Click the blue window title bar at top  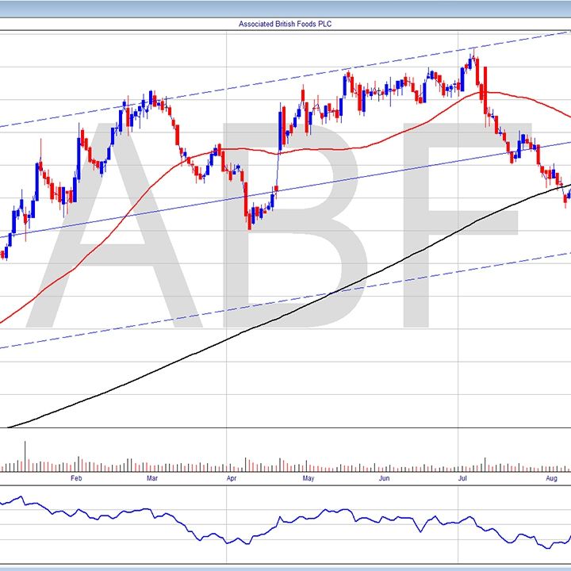tap(285, 6)
